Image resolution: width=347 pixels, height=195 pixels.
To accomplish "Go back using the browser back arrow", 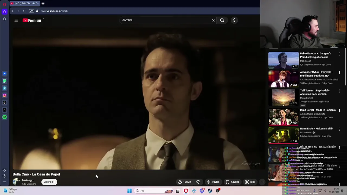I will 12,11.
